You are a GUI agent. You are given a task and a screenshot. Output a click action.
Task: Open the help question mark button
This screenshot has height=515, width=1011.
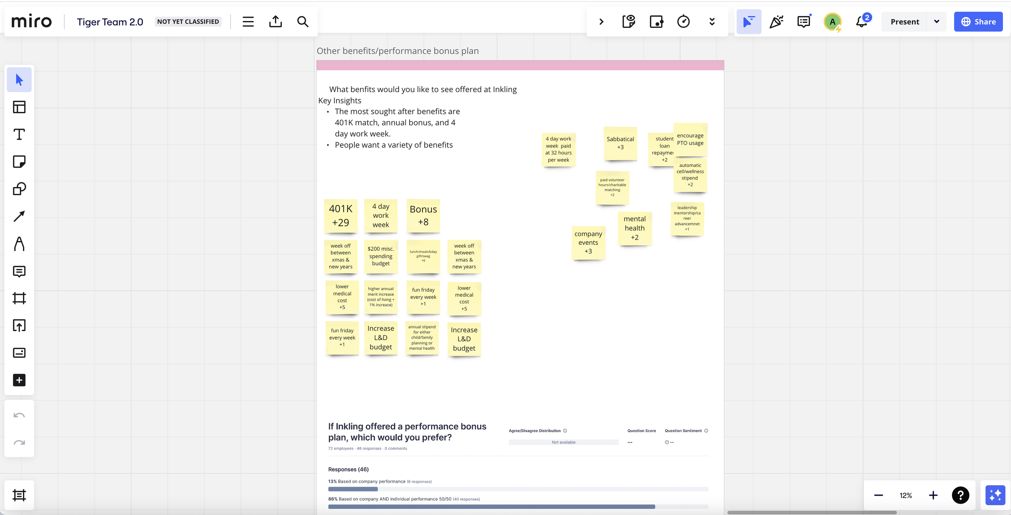tap(960, 495)
